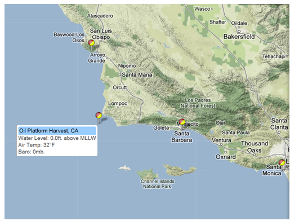Click the Baro 0mb reading
The height and width of the screenshot is (221, 290).
point(32,152)
